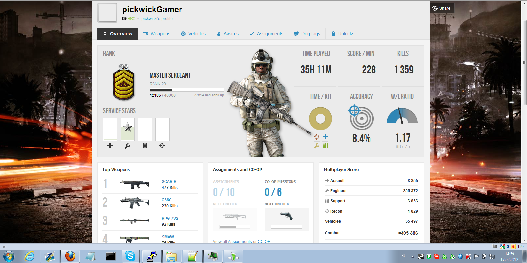
Task: Click the Assault row in Multiplayer Score
Action: pyautogui.click(x=372, y=181)
